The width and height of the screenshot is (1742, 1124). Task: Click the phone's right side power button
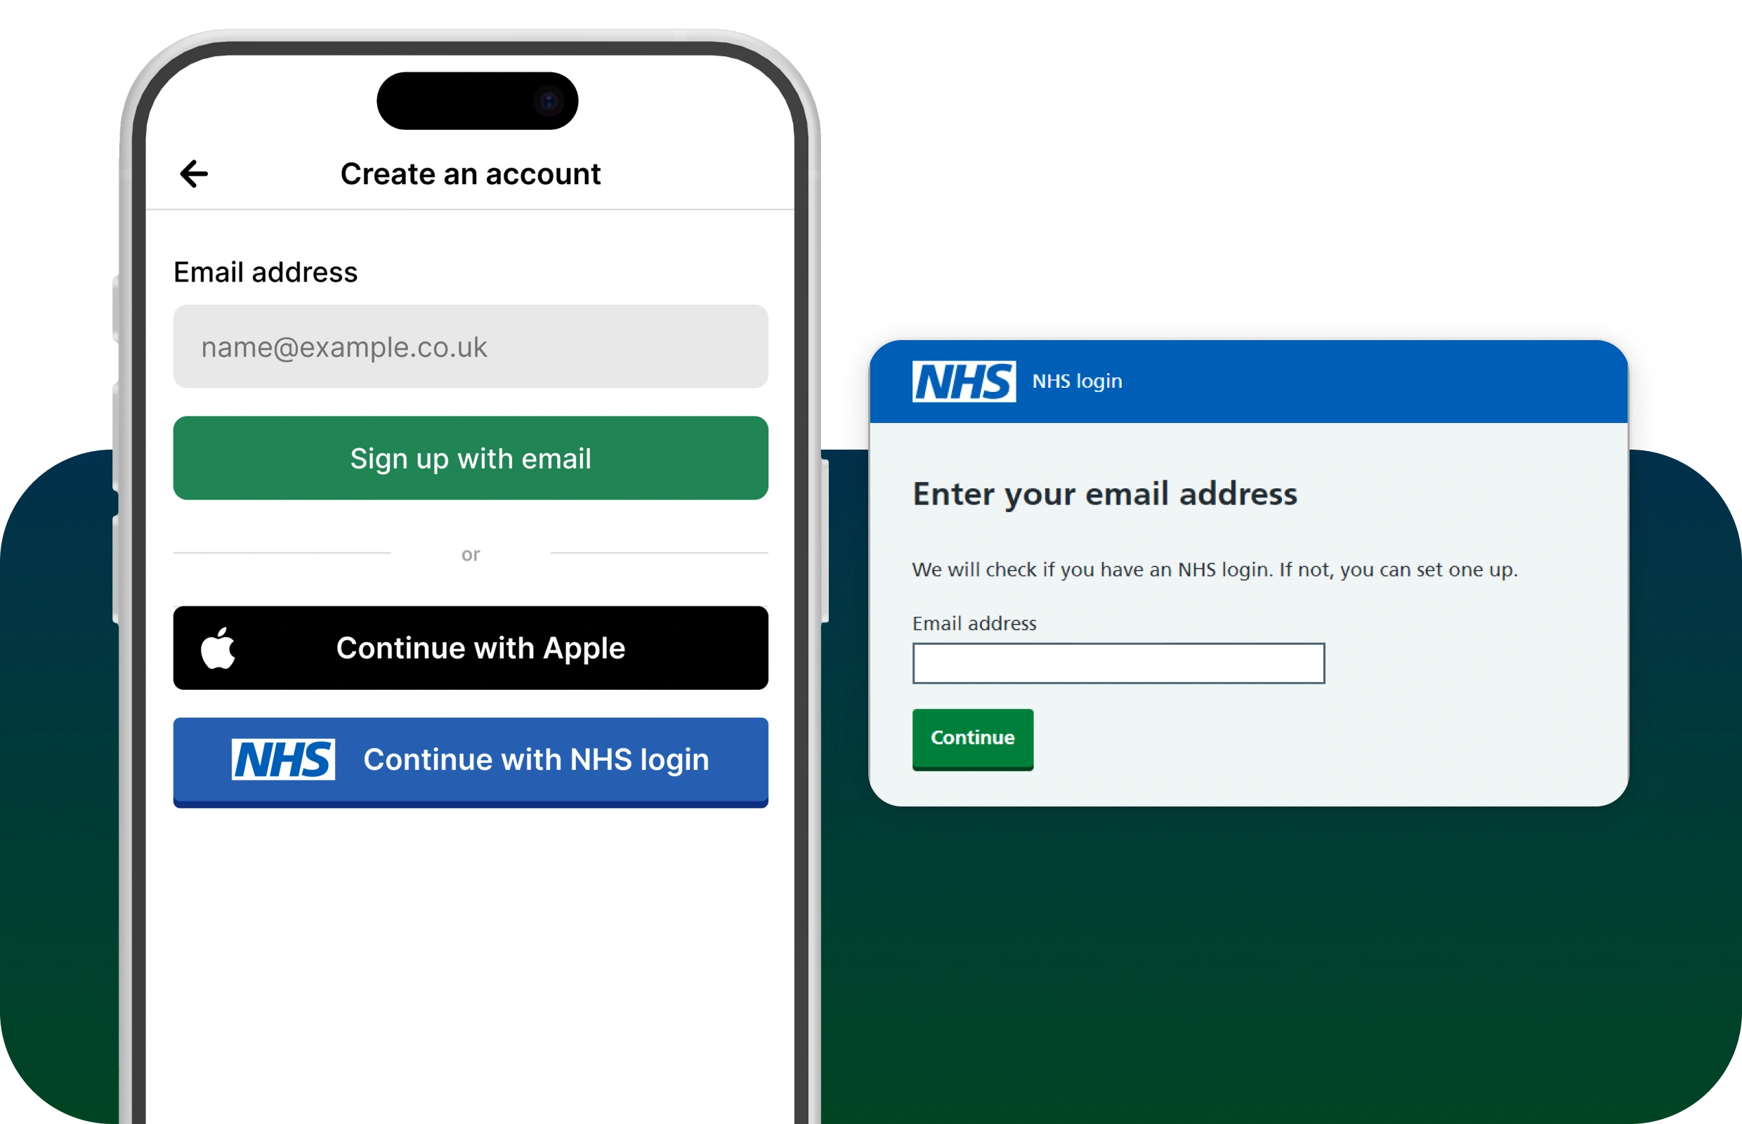825,540
